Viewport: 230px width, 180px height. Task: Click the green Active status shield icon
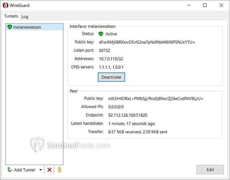[x=101, y=34]
